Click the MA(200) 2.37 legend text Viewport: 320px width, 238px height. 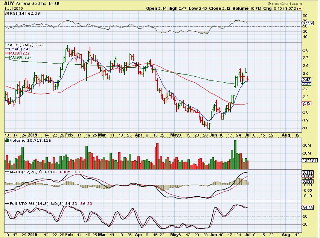(x=21, y=58)
